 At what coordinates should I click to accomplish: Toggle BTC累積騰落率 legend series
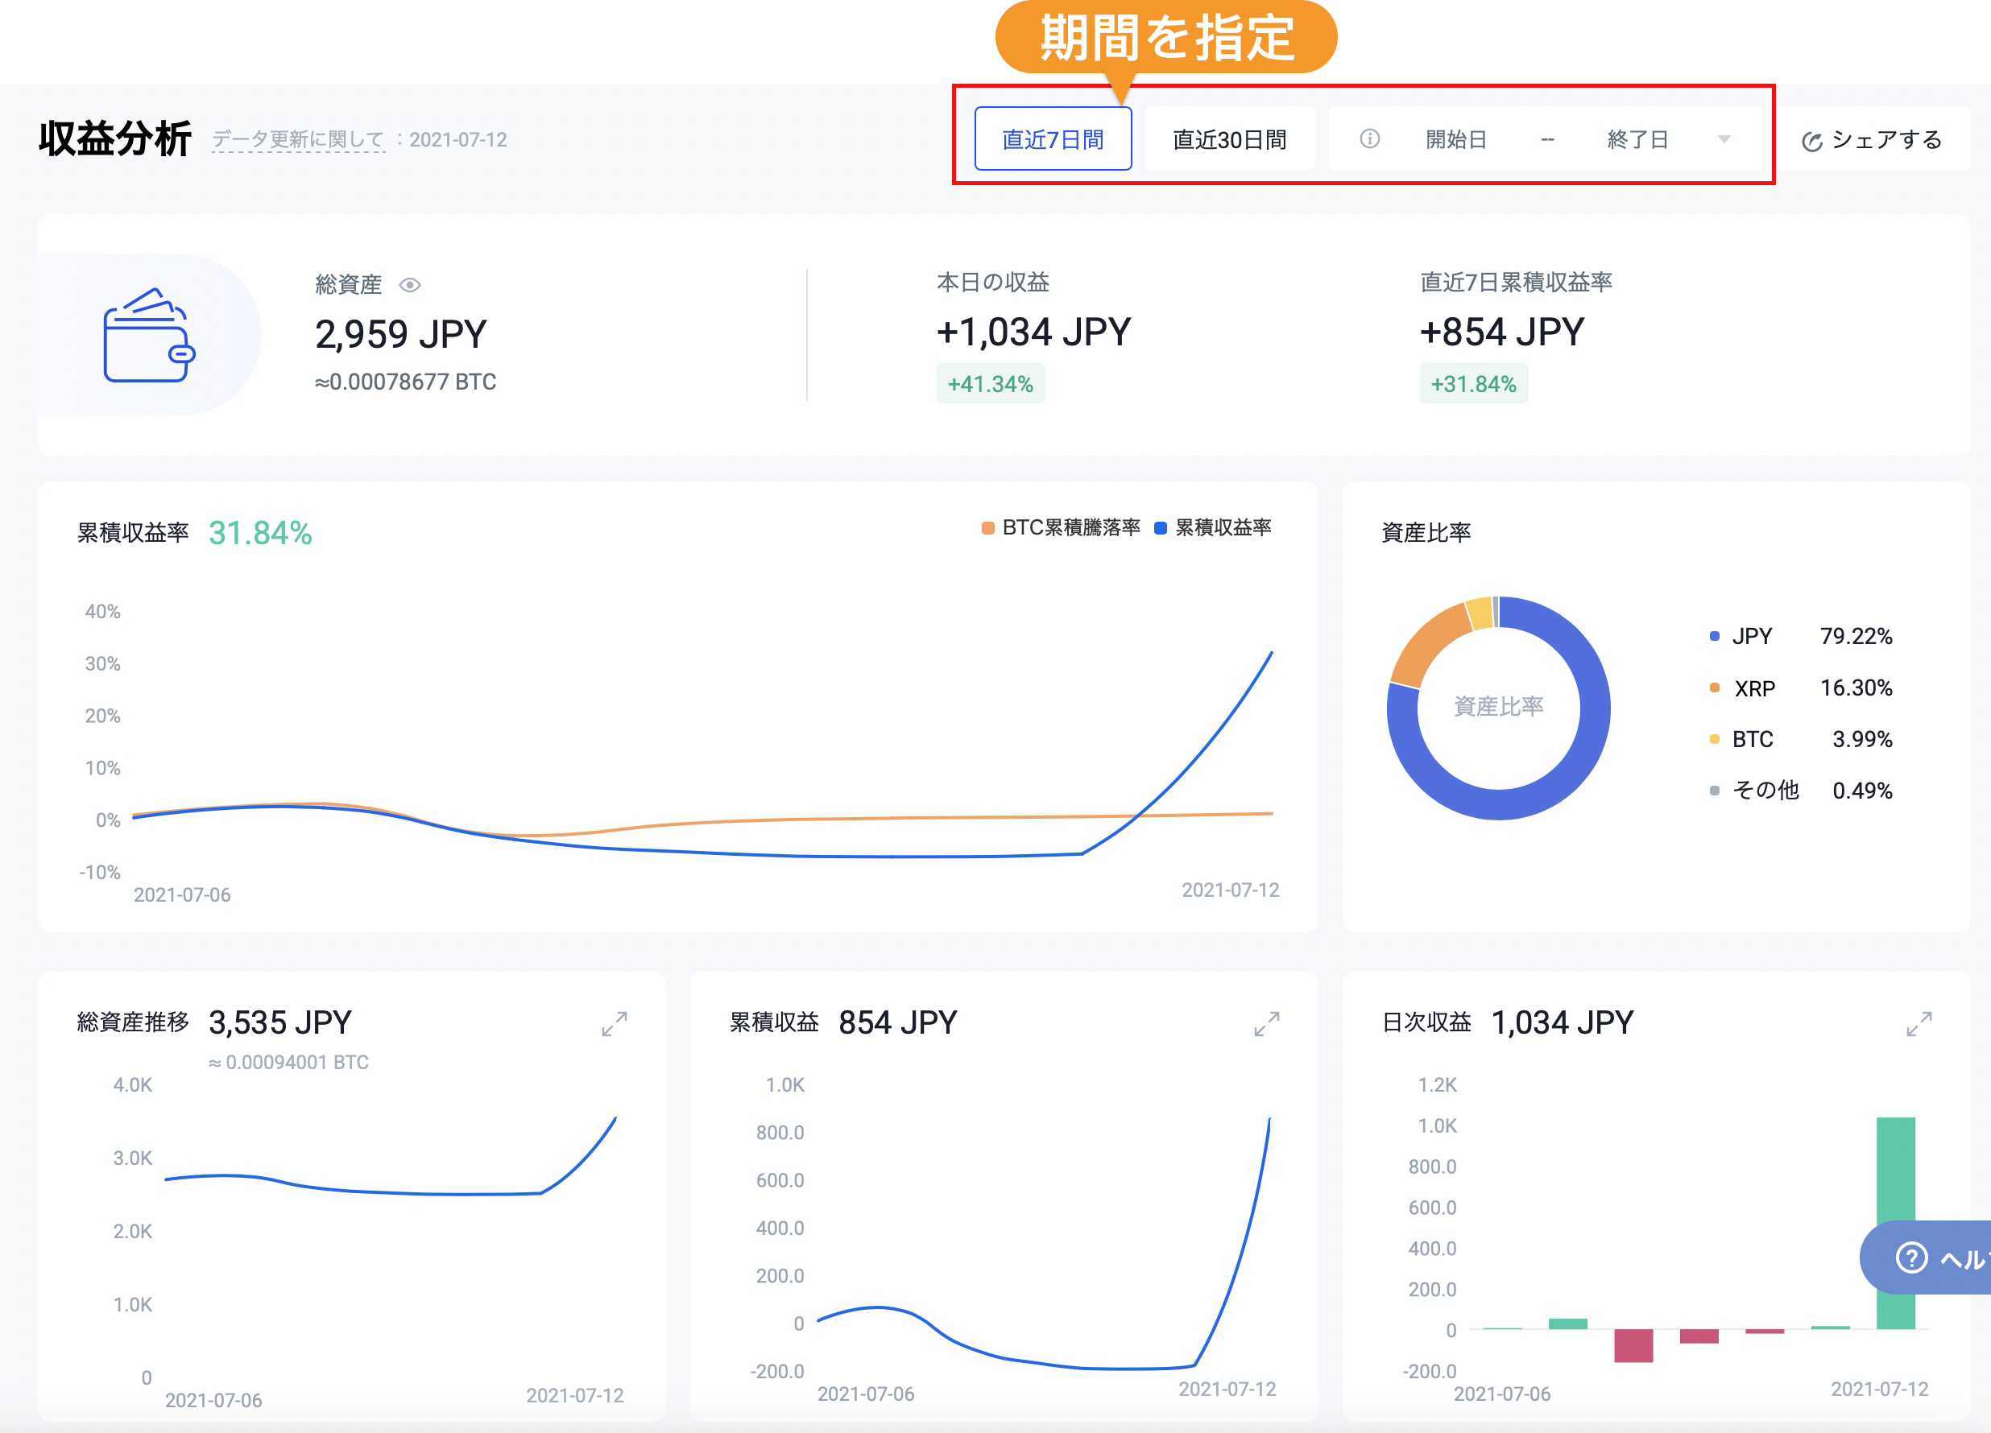(x=1061, y=527)
